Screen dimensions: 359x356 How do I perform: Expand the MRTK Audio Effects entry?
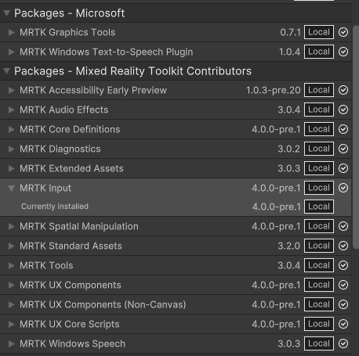pyautogui.click(x=12, y=110)
